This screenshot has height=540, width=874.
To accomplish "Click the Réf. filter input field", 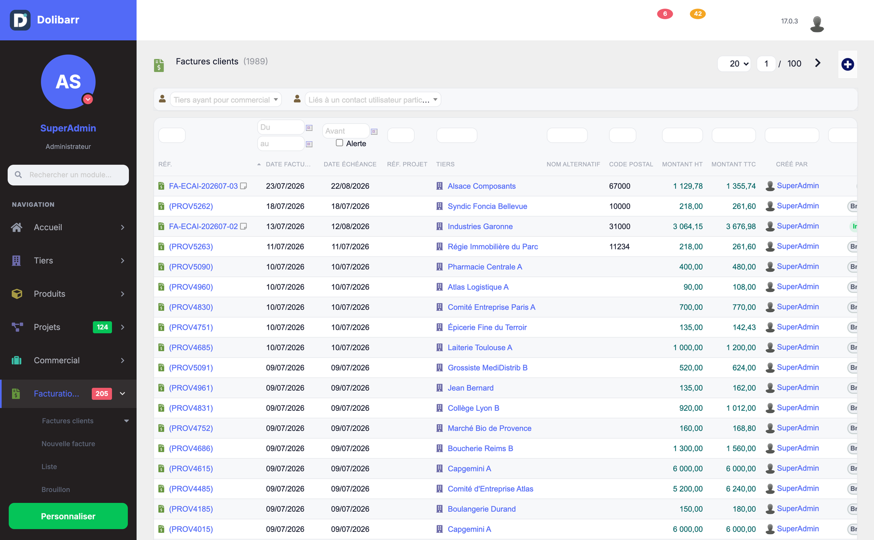I will point(172,135).
